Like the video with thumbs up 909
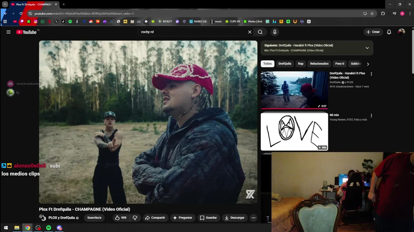Screen dimensions: 414x232 [x=121, y=218]
